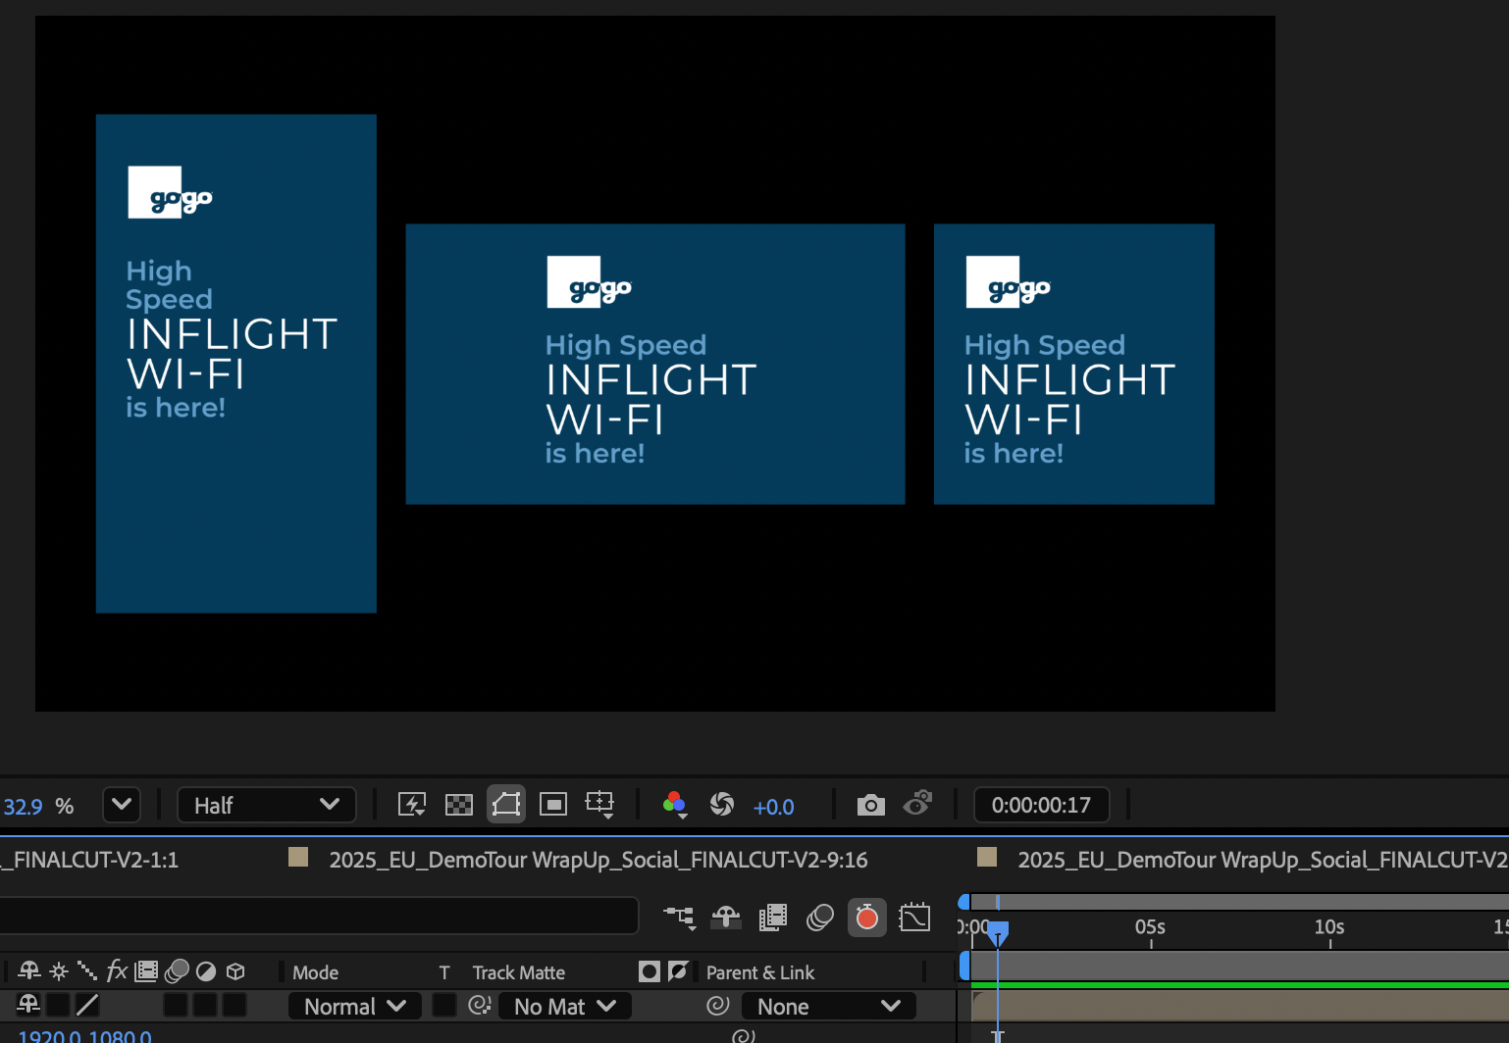The height and width of the screenshot is (1043, 1509).
Task: Show the last snapshot
Action: [x=917, y=804]
